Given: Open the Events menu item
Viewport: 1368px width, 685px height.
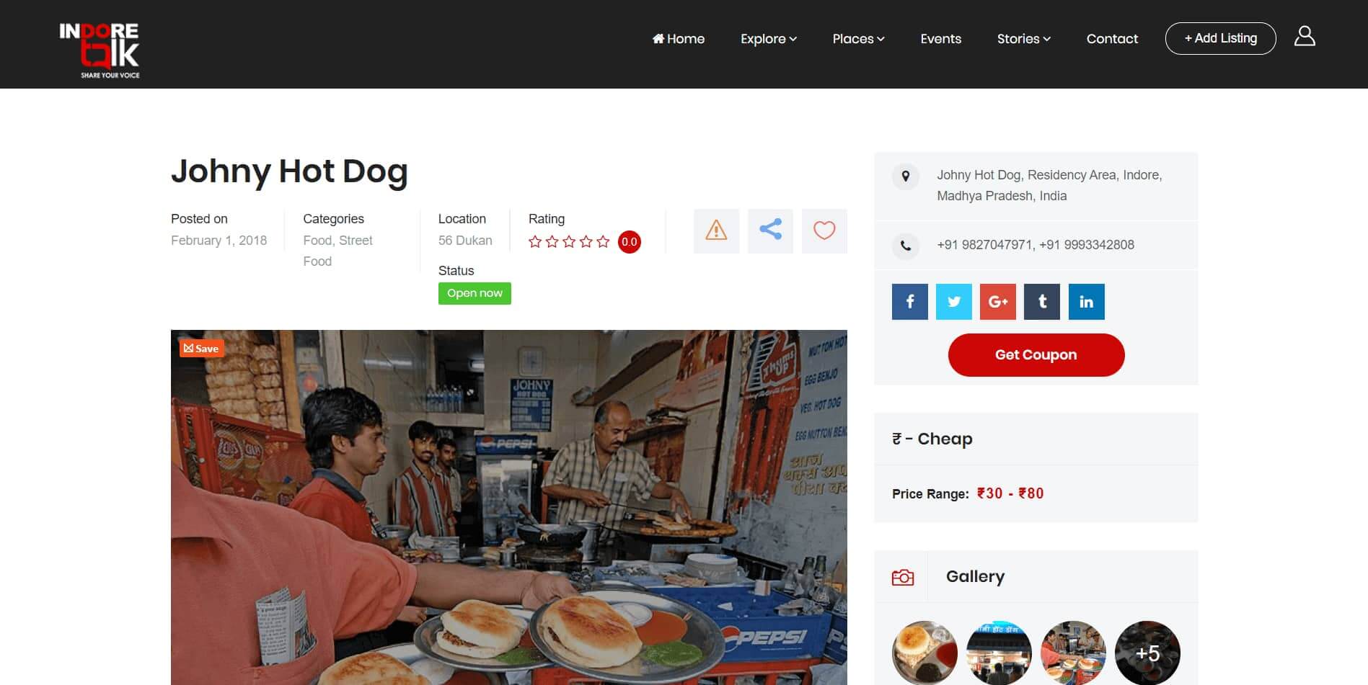Looking at the screenshot, I should pyautogui.click(x=940, y=39).
